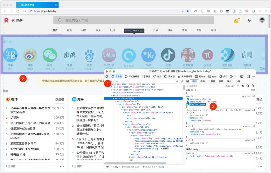This screenshot has height=173, width=271.
Task: Collapse the div class="cq-hb" node
Action: [116, 101]
